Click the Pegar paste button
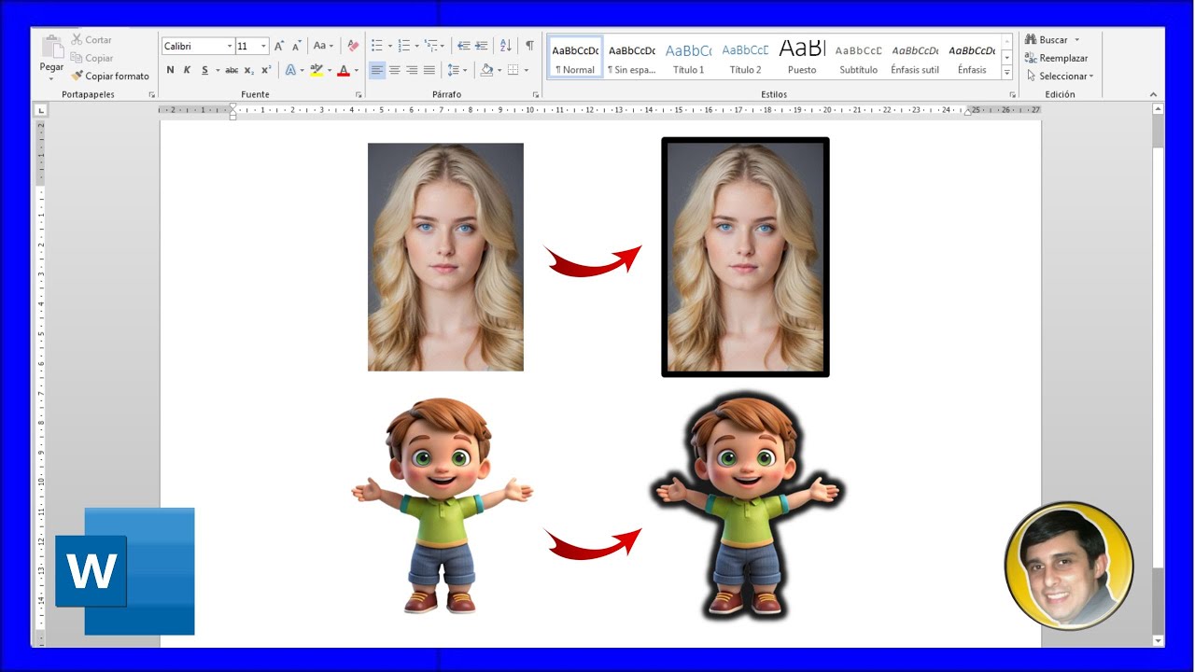This screenshot has width=1195, height=672. tap(51, 54)
